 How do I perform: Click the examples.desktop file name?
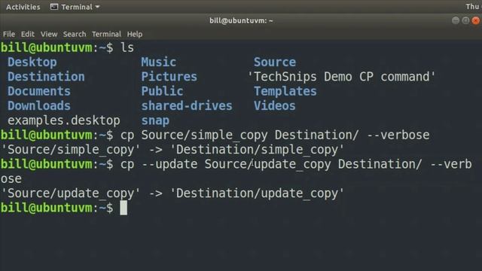coord(64,120)
